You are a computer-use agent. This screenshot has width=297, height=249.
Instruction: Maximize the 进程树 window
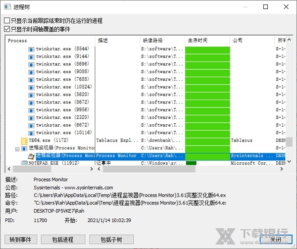(x=265, y=7)
